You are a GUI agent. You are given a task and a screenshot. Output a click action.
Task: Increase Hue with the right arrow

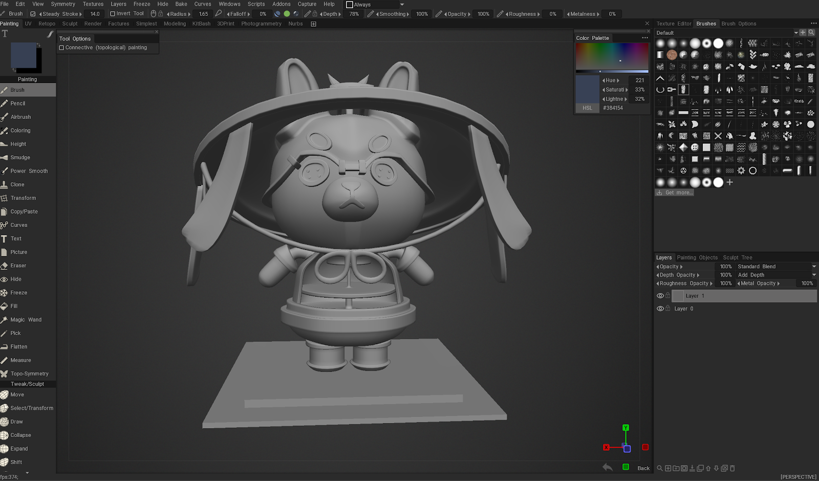click(x=618, y=80)
